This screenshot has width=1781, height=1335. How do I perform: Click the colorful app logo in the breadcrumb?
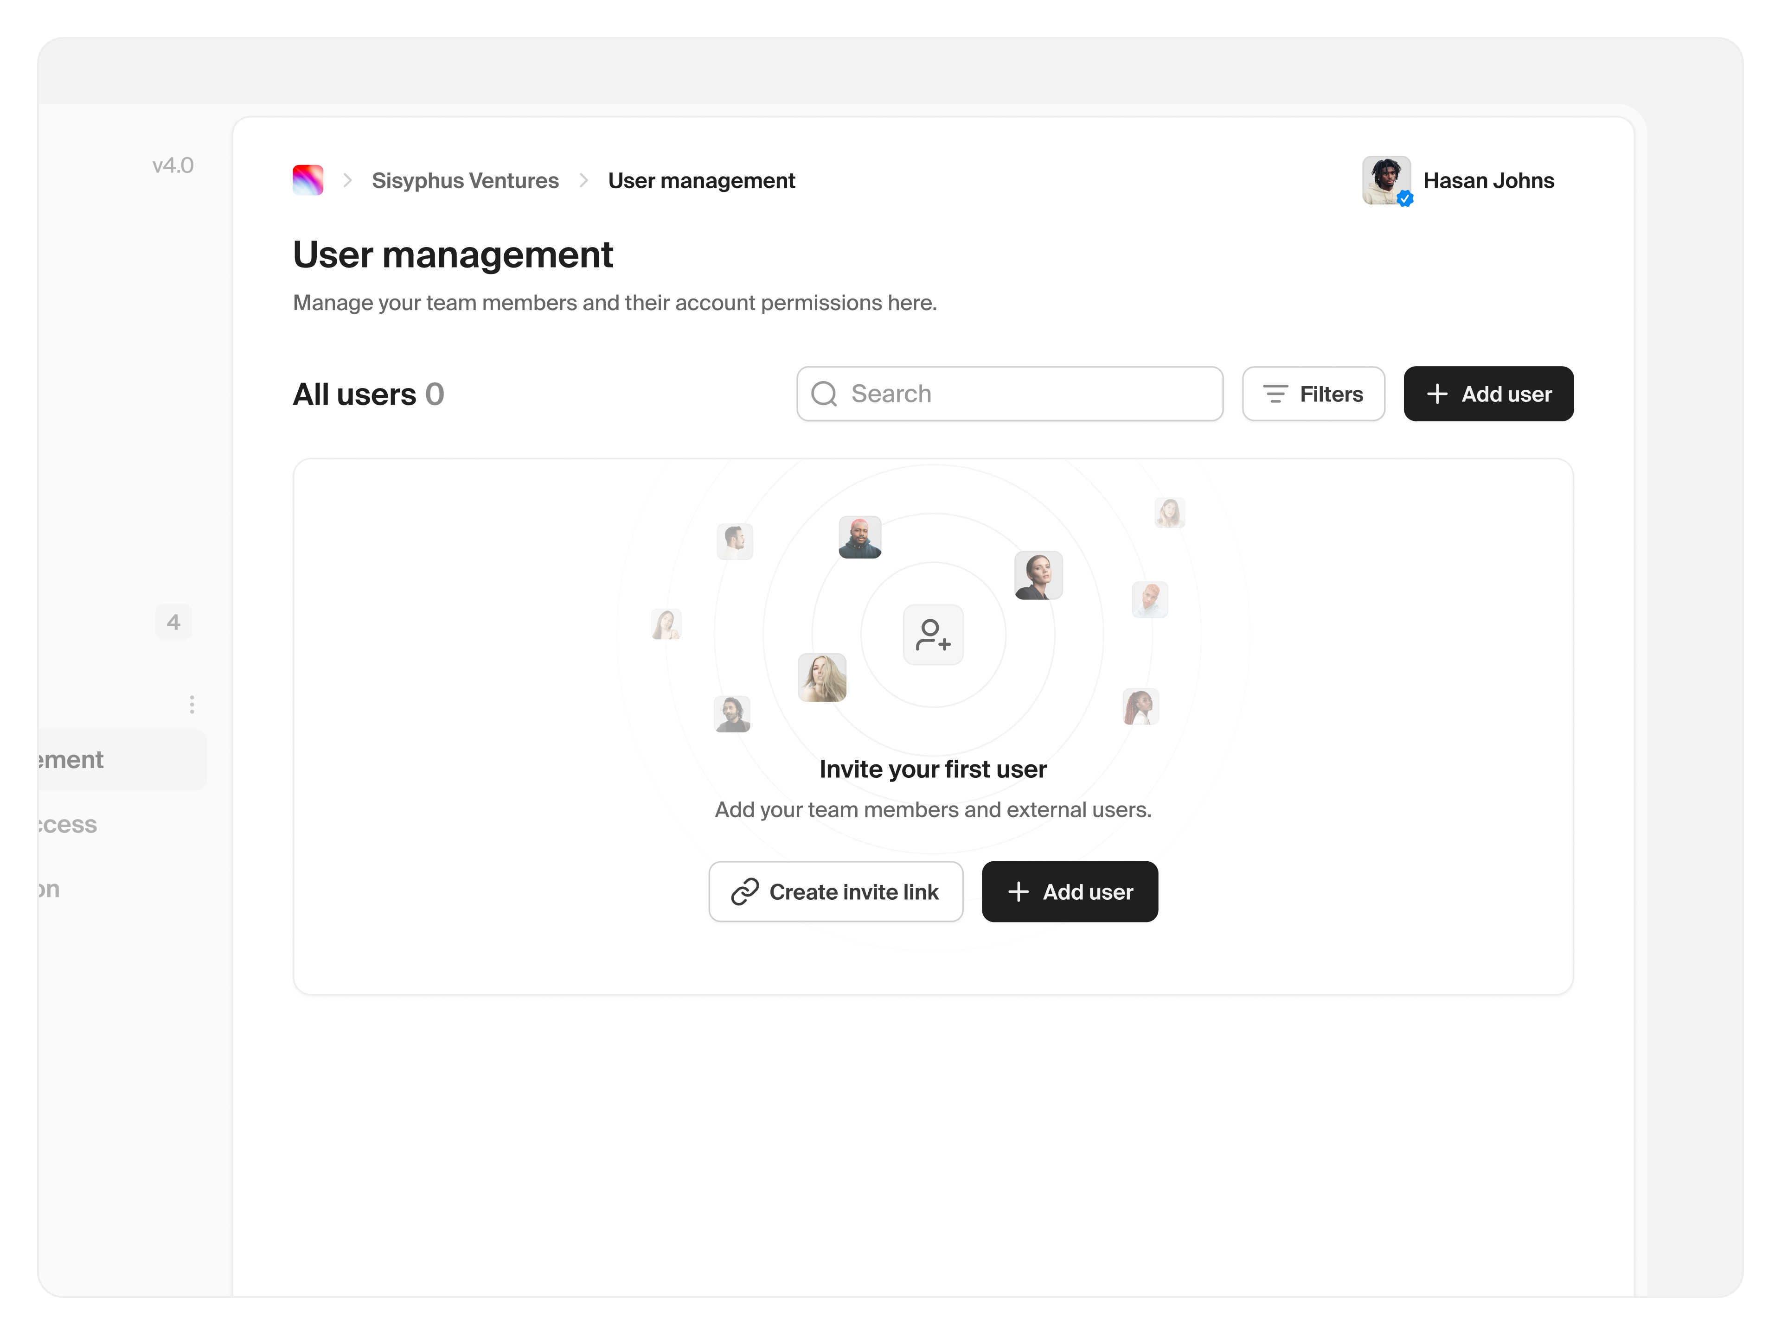point(308,180)
